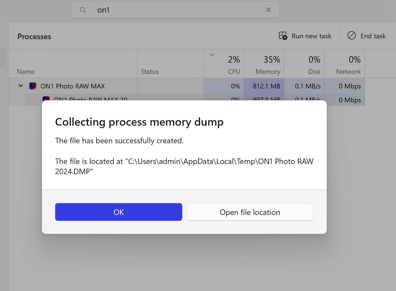This screenshot has height=291, width=396.
Task: Sort by the Memory column header
Action: pyautogui.click(x=264, y=64)
